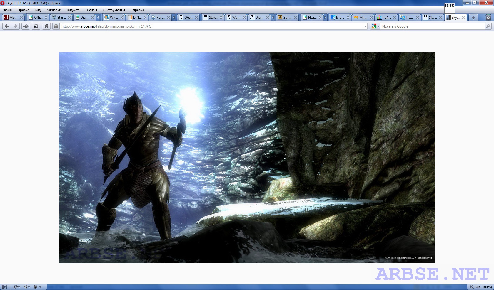Screen dimensions: 494x290
Task: Click the Forward arrow navigation button
Action: [x=16, y=26]
